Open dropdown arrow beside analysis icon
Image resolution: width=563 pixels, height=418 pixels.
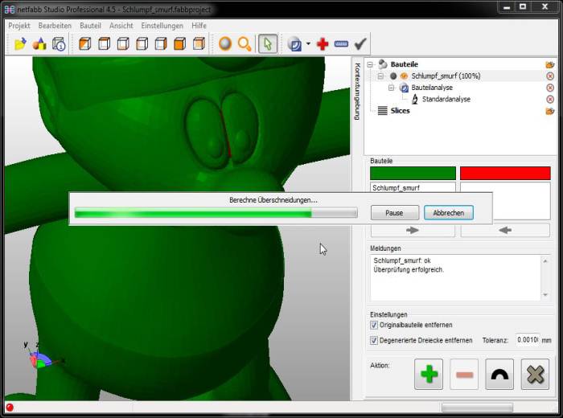(308, 44)
